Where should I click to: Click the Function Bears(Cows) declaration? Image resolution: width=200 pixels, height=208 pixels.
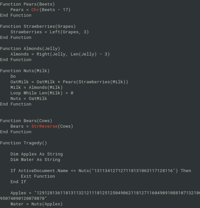[x=26, y=121]
